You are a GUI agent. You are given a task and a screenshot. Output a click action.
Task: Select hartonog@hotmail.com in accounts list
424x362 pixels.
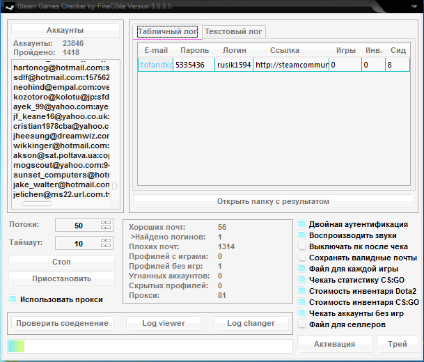(x=61, y=68)
